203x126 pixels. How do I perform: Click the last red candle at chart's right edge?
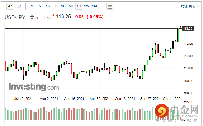(181, 27)
